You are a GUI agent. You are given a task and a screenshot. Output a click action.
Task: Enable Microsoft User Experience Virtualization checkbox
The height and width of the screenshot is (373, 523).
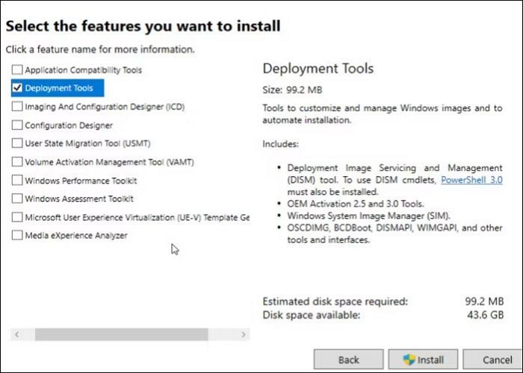pos(17,217)
